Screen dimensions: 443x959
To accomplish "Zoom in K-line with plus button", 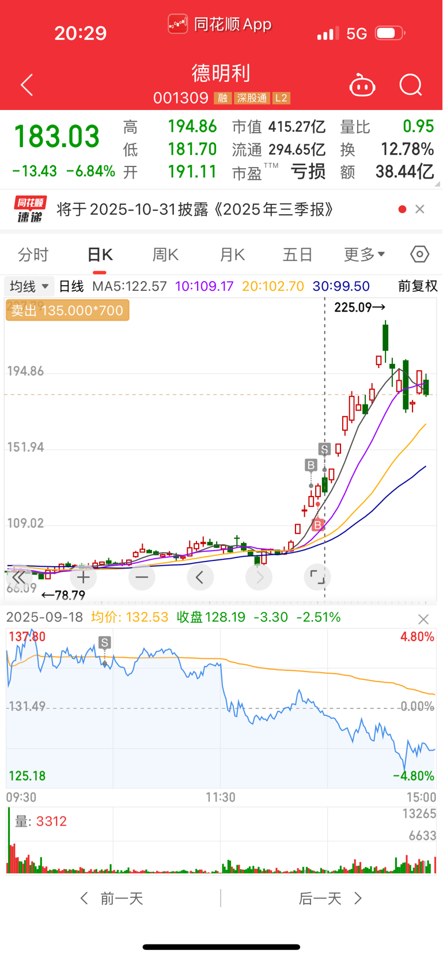I will [84, 577].
